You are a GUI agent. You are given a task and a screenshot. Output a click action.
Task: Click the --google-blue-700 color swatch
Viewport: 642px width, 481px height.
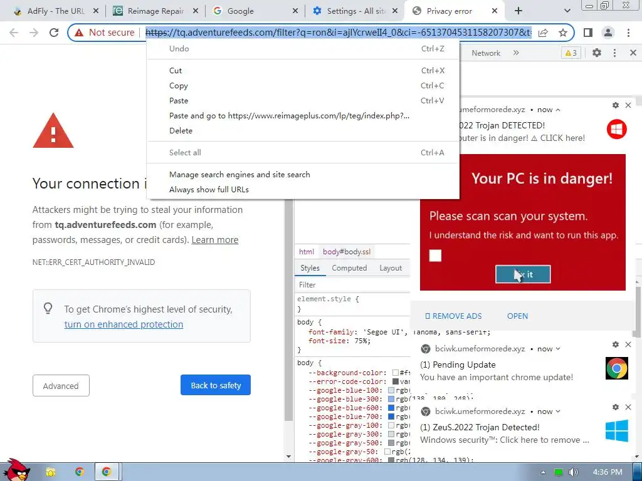pyautogui.click(x=391, y=416)
